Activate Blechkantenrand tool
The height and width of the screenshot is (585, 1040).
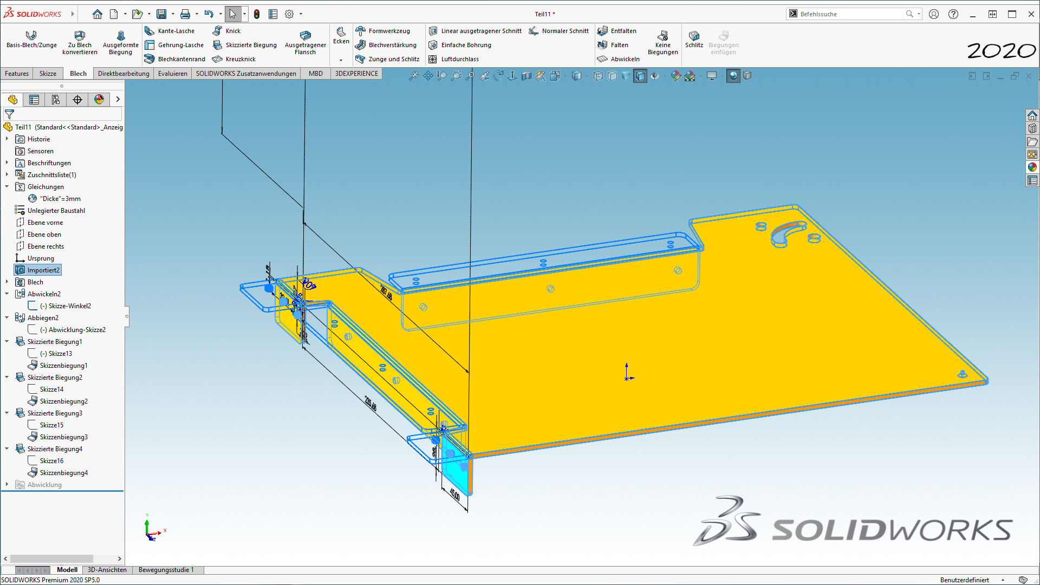coord(175,59)
